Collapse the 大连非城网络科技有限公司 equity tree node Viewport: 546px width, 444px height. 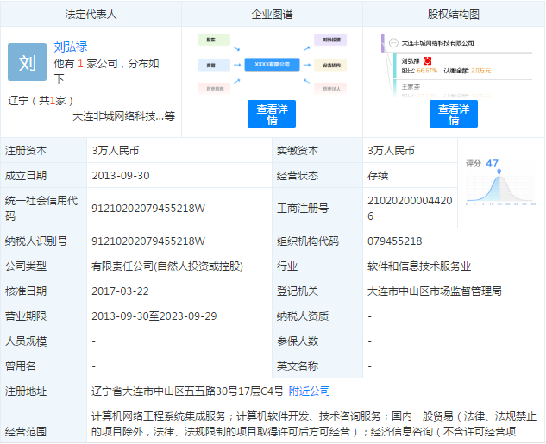(395, 42)
